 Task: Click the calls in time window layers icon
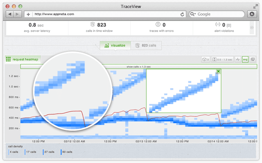click(x=93, y=25)
